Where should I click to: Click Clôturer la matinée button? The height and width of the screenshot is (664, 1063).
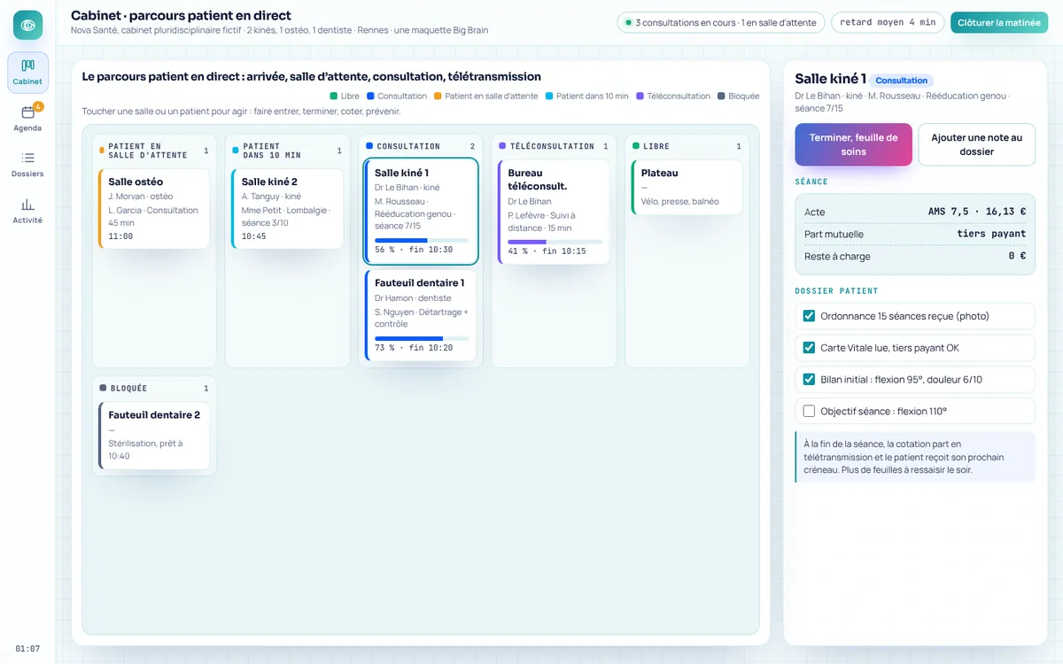tap(998, 23)
